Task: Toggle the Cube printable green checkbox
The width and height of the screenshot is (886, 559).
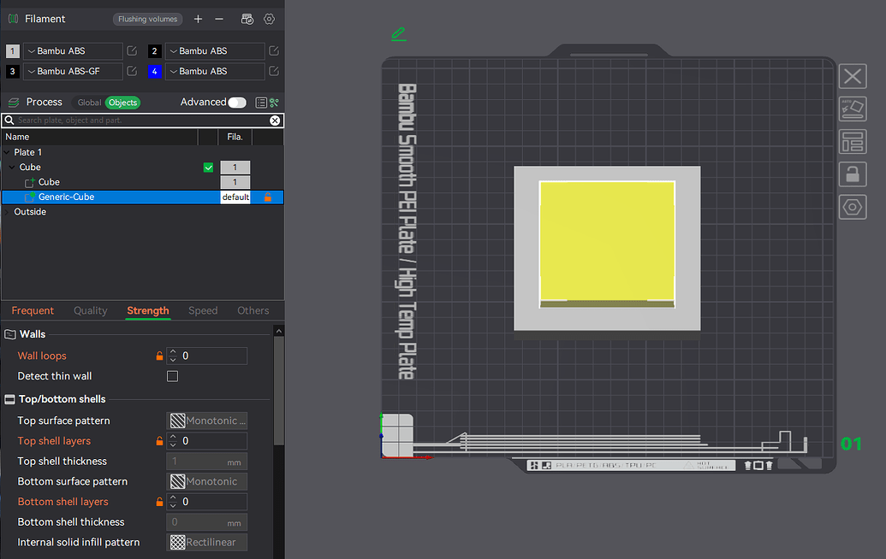Action: (x=209, y=168)
